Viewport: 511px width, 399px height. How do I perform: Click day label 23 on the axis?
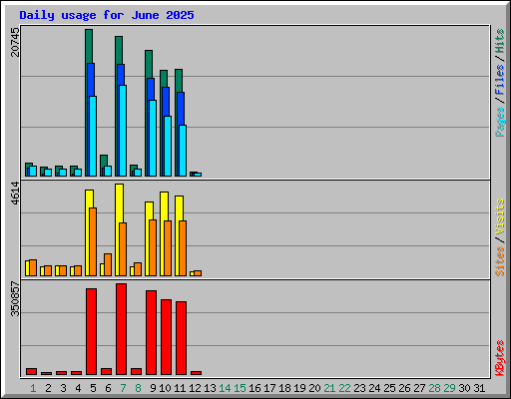coord(359,388)
